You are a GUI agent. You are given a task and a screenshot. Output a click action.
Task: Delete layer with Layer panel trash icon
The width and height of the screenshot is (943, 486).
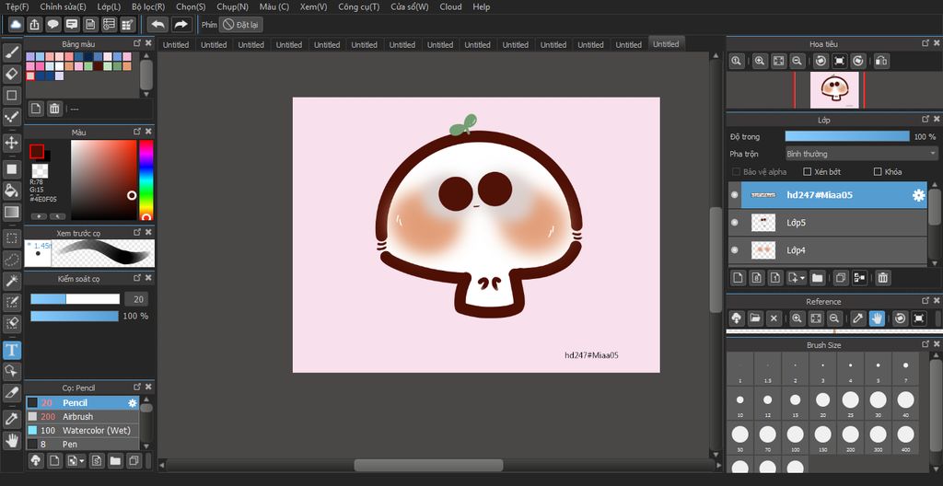pos(882,278)
